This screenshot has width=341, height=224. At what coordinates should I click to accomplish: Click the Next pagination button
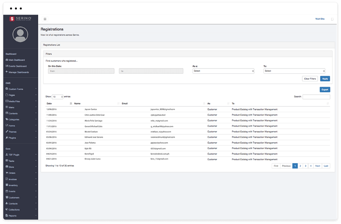coord(317,166)
